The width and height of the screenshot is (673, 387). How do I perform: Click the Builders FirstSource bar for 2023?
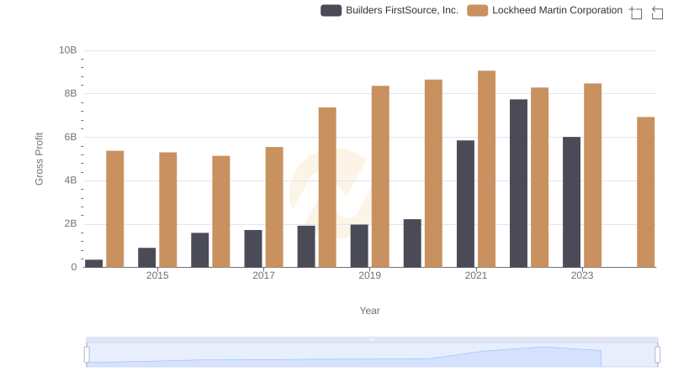pos(572,202)
